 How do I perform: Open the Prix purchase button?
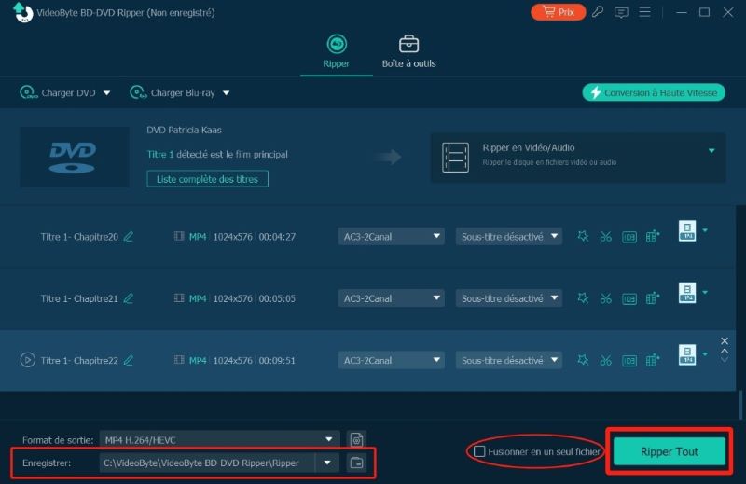558,12
